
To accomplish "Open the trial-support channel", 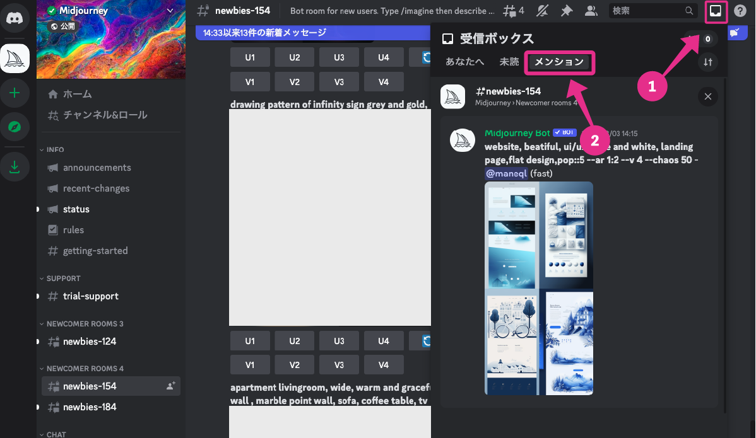I will pyautogui.click(x=111, y=296).
